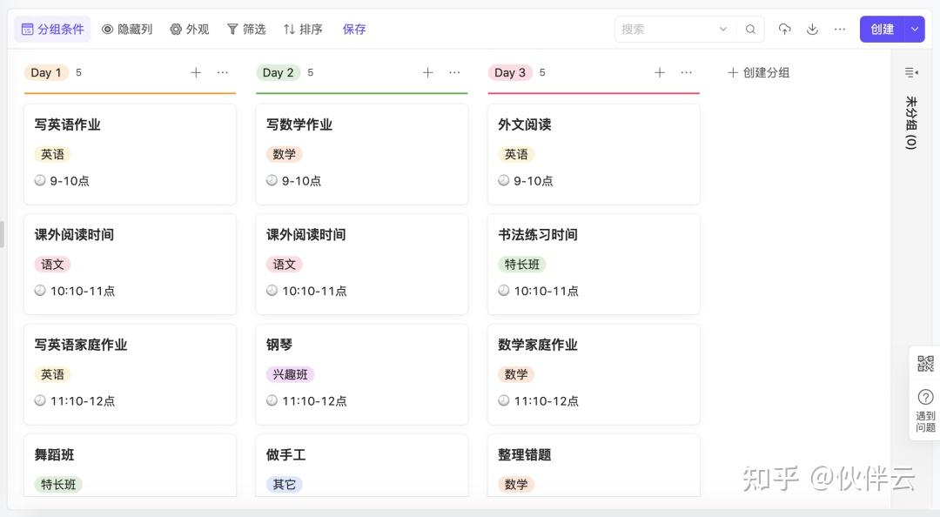Add a card to Day 3

coord(660,73)
